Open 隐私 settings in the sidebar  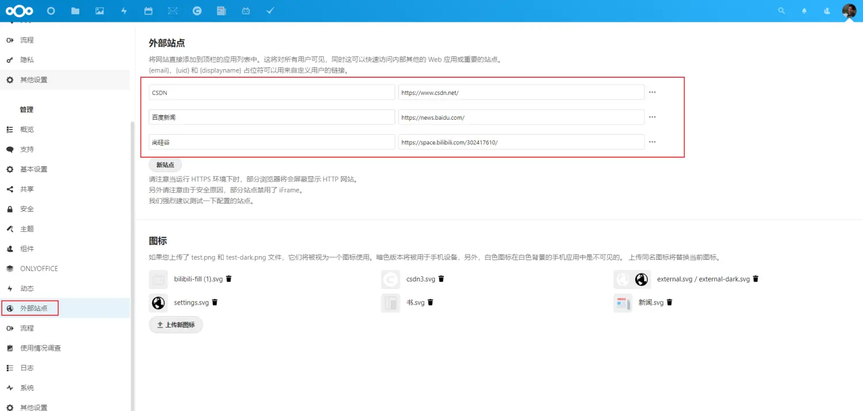coord(65,60)
